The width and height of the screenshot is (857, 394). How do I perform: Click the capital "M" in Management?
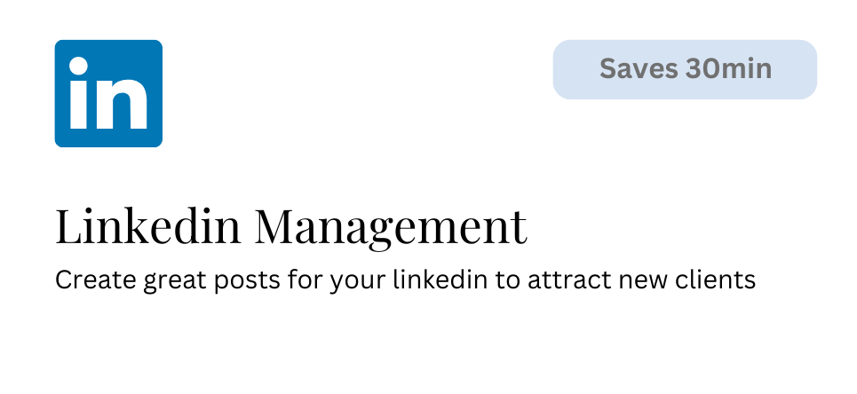pyautogui.click(x=279, y=225)
